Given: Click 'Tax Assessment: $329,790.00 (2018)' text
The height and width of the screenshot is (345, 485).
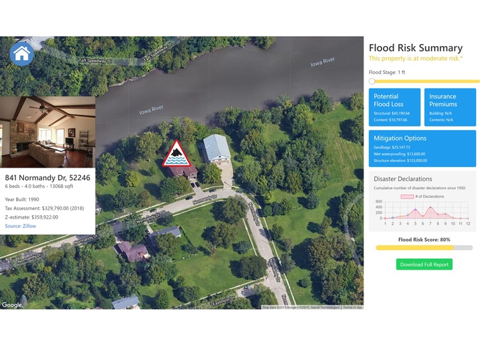Looking at the screenshot, I should pos(45,208).
